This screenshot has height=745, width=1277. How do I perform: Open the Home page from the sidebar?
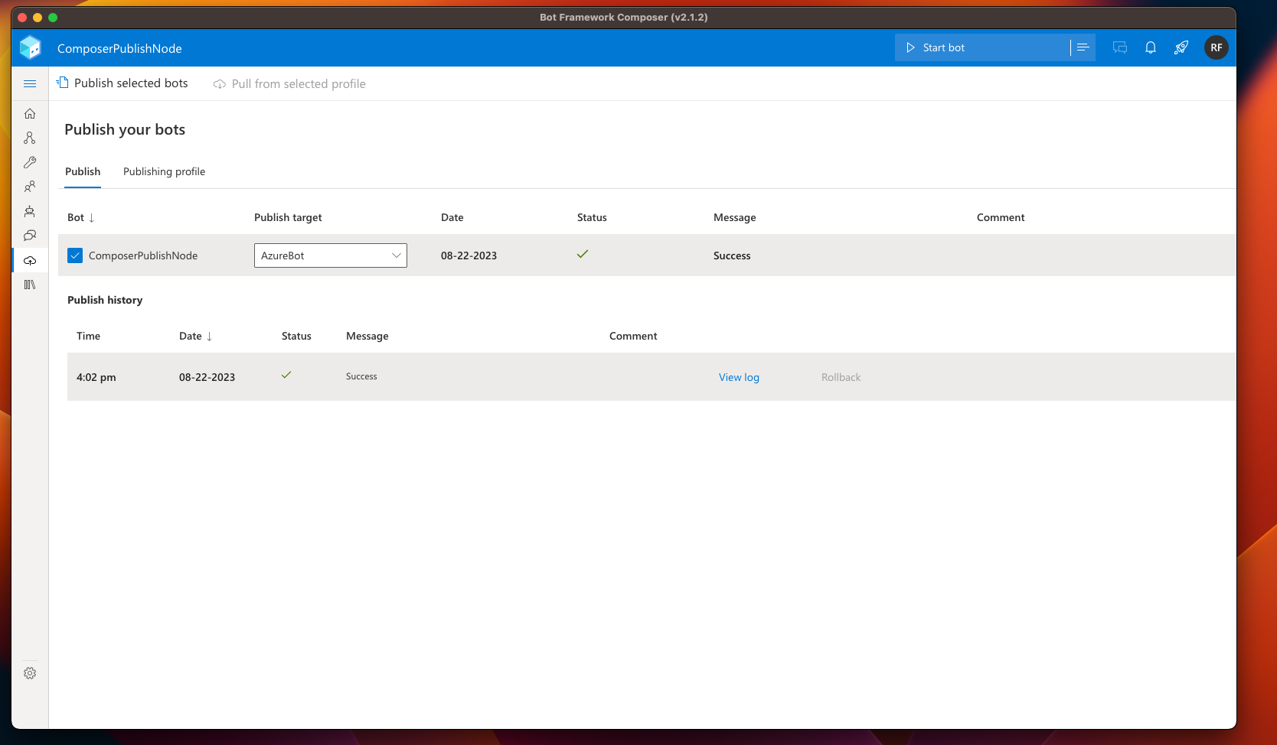point(30,113)
